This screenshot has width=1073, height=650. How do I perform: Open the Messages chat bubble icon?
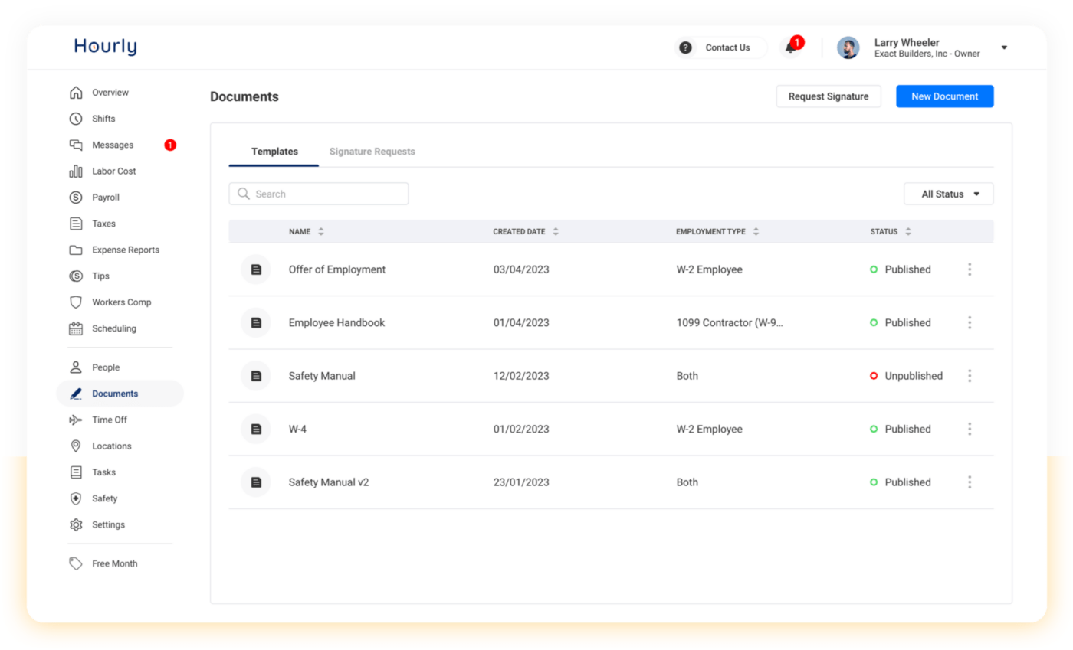pyautogui.click(x=76, y=145)
